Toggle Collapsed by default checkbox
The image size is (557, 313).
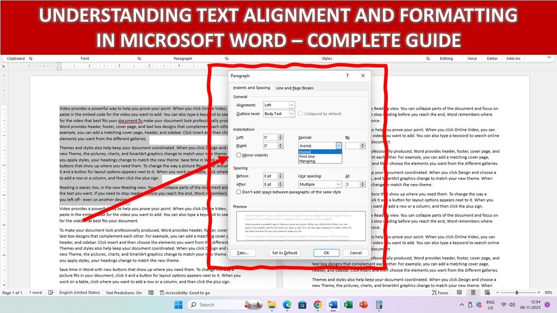click(x=301, y=114)
